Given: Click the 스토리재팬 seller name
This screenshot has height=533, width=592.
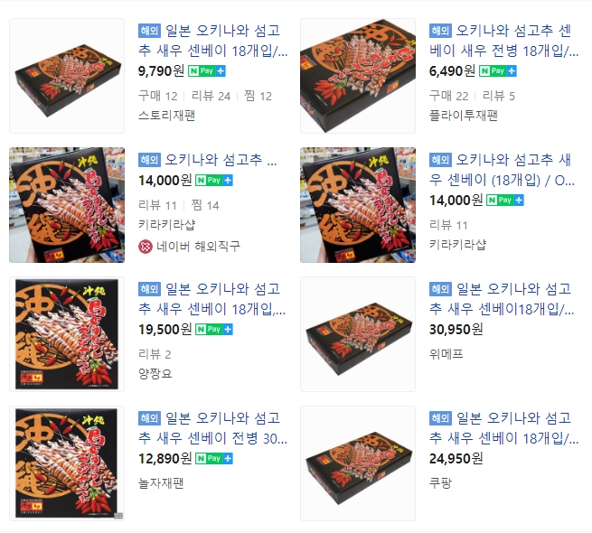Looking at the screenshot, I should coord(166,116).
